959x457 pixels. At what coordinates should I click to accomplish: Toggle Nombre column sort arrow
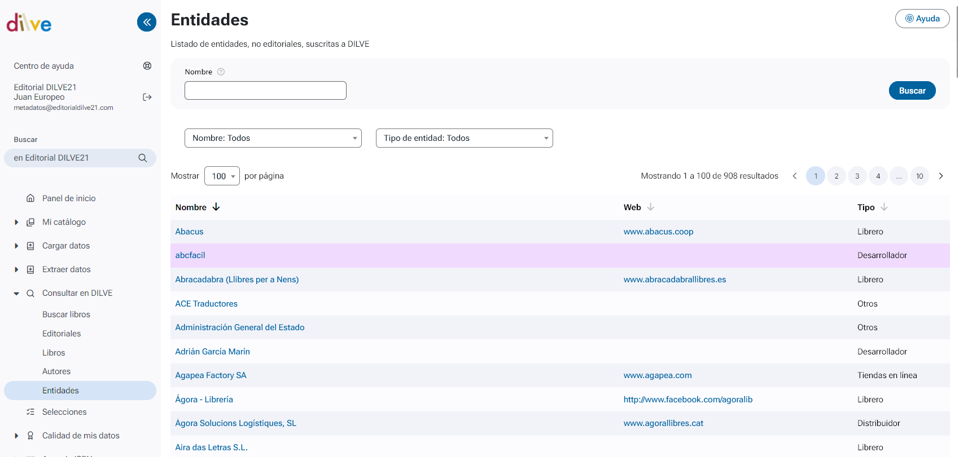tap(216, 207)
